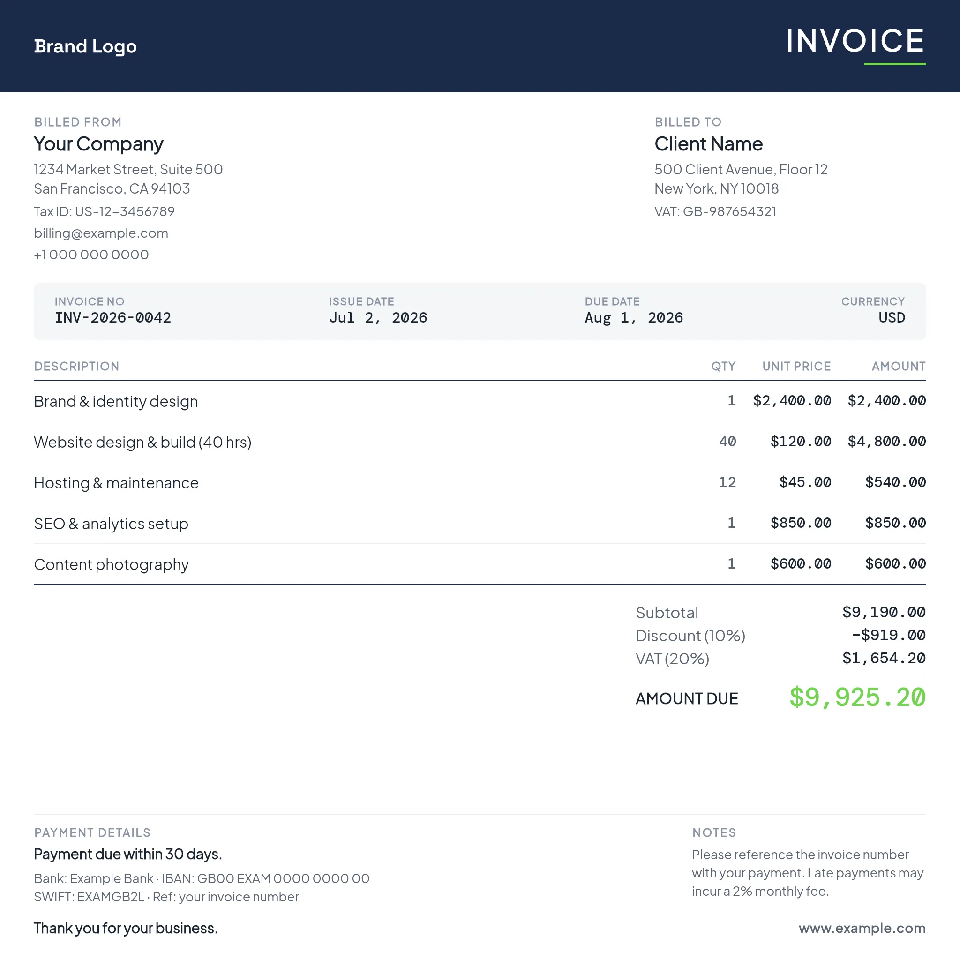
Task: Click quantity 40 in Website row
Action: (727, 441)
